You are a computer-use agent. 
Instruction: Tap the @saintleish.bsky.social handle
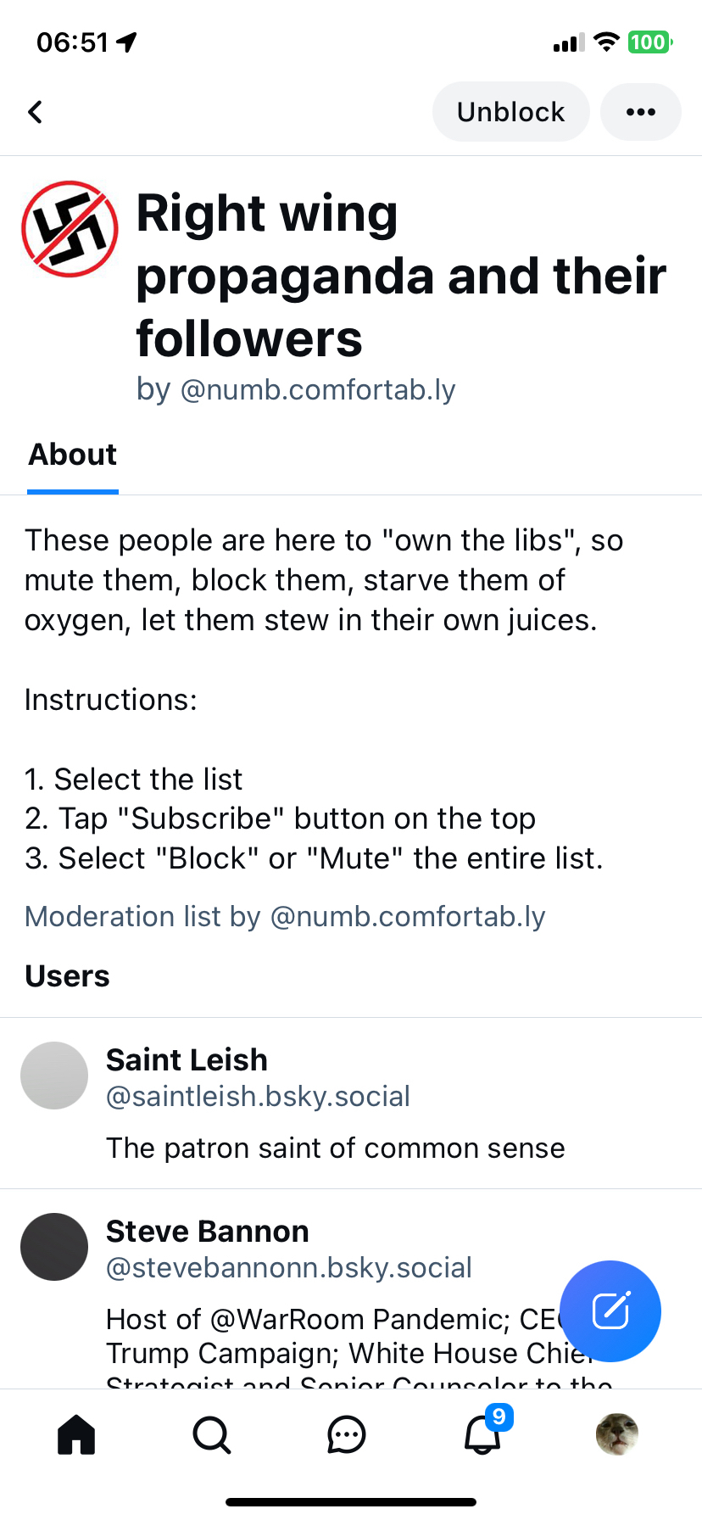[258, 1097]
